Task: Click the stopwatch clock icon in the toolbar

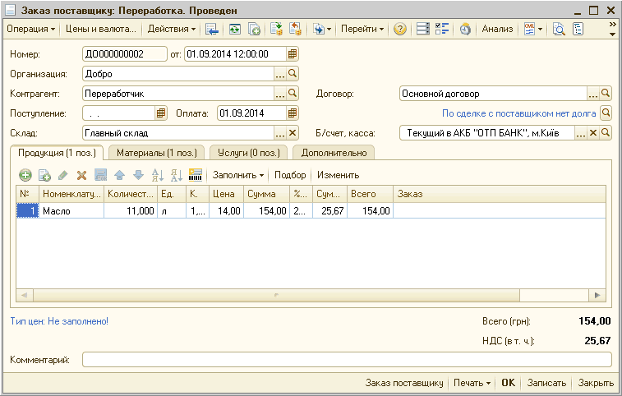Action: [x=465, y=29]
